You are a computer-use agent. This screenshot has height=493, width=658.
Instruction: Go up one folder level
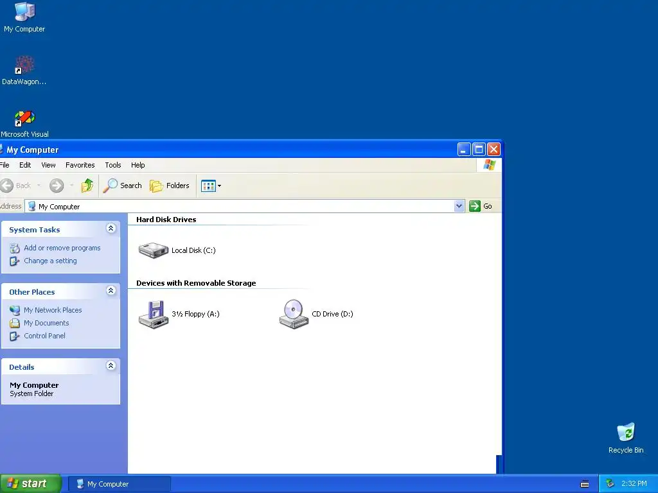pos(87,186)
